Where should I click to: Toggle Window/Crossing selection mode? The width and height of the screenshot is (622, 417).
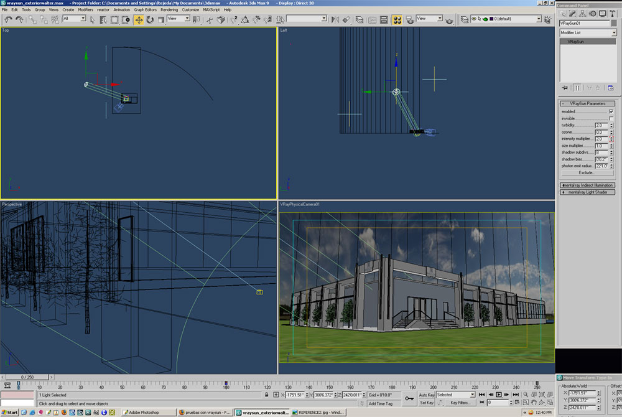tap(126, 19)
